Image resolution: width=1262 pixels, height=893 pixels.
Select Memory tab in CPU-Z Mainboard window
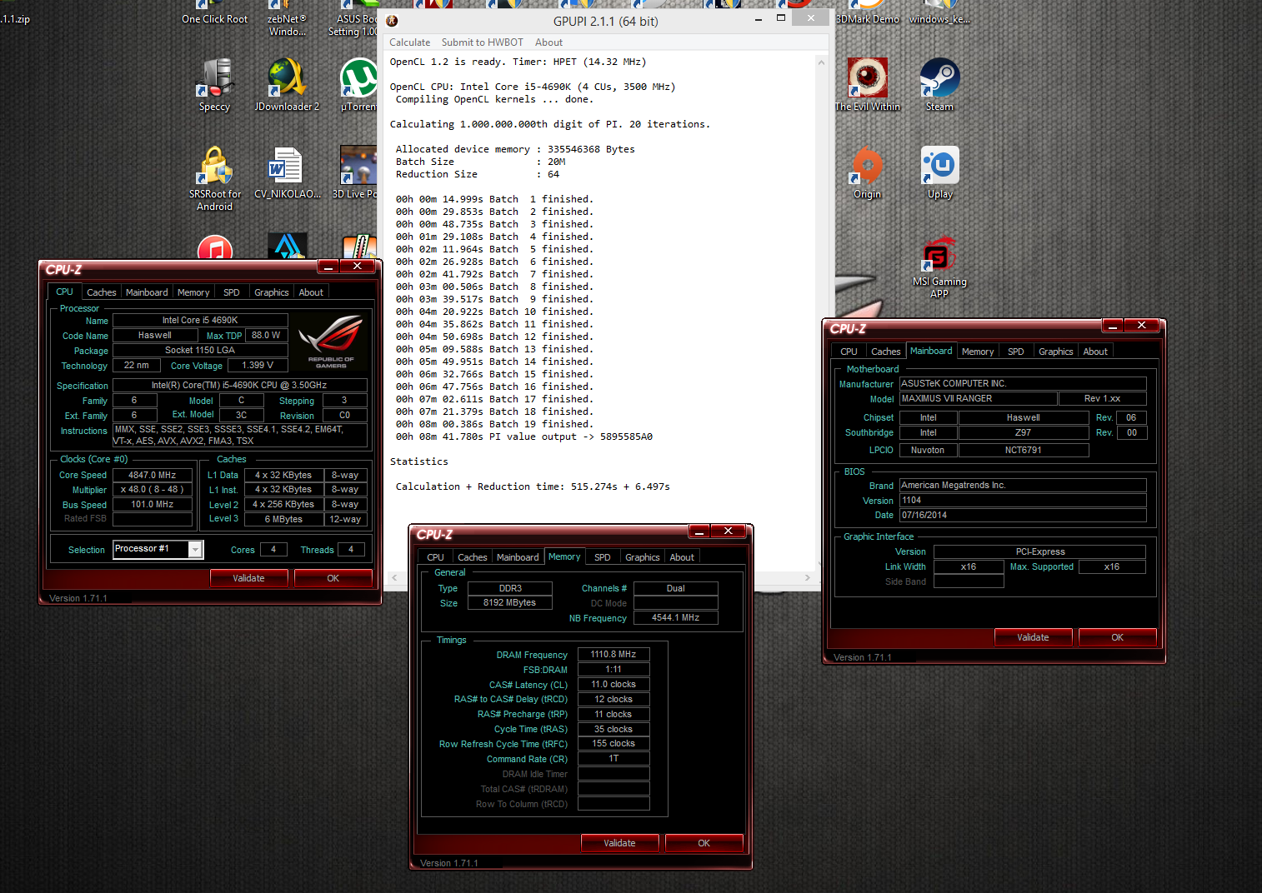click(978, 352)
